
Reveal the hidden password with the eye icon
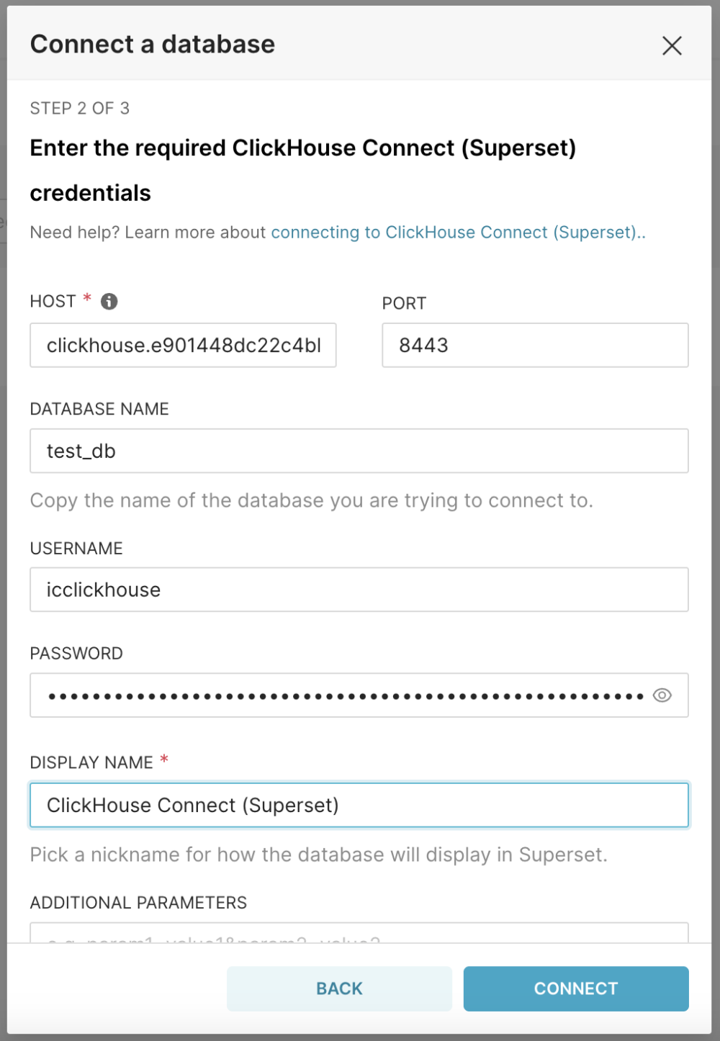(662, 695)
